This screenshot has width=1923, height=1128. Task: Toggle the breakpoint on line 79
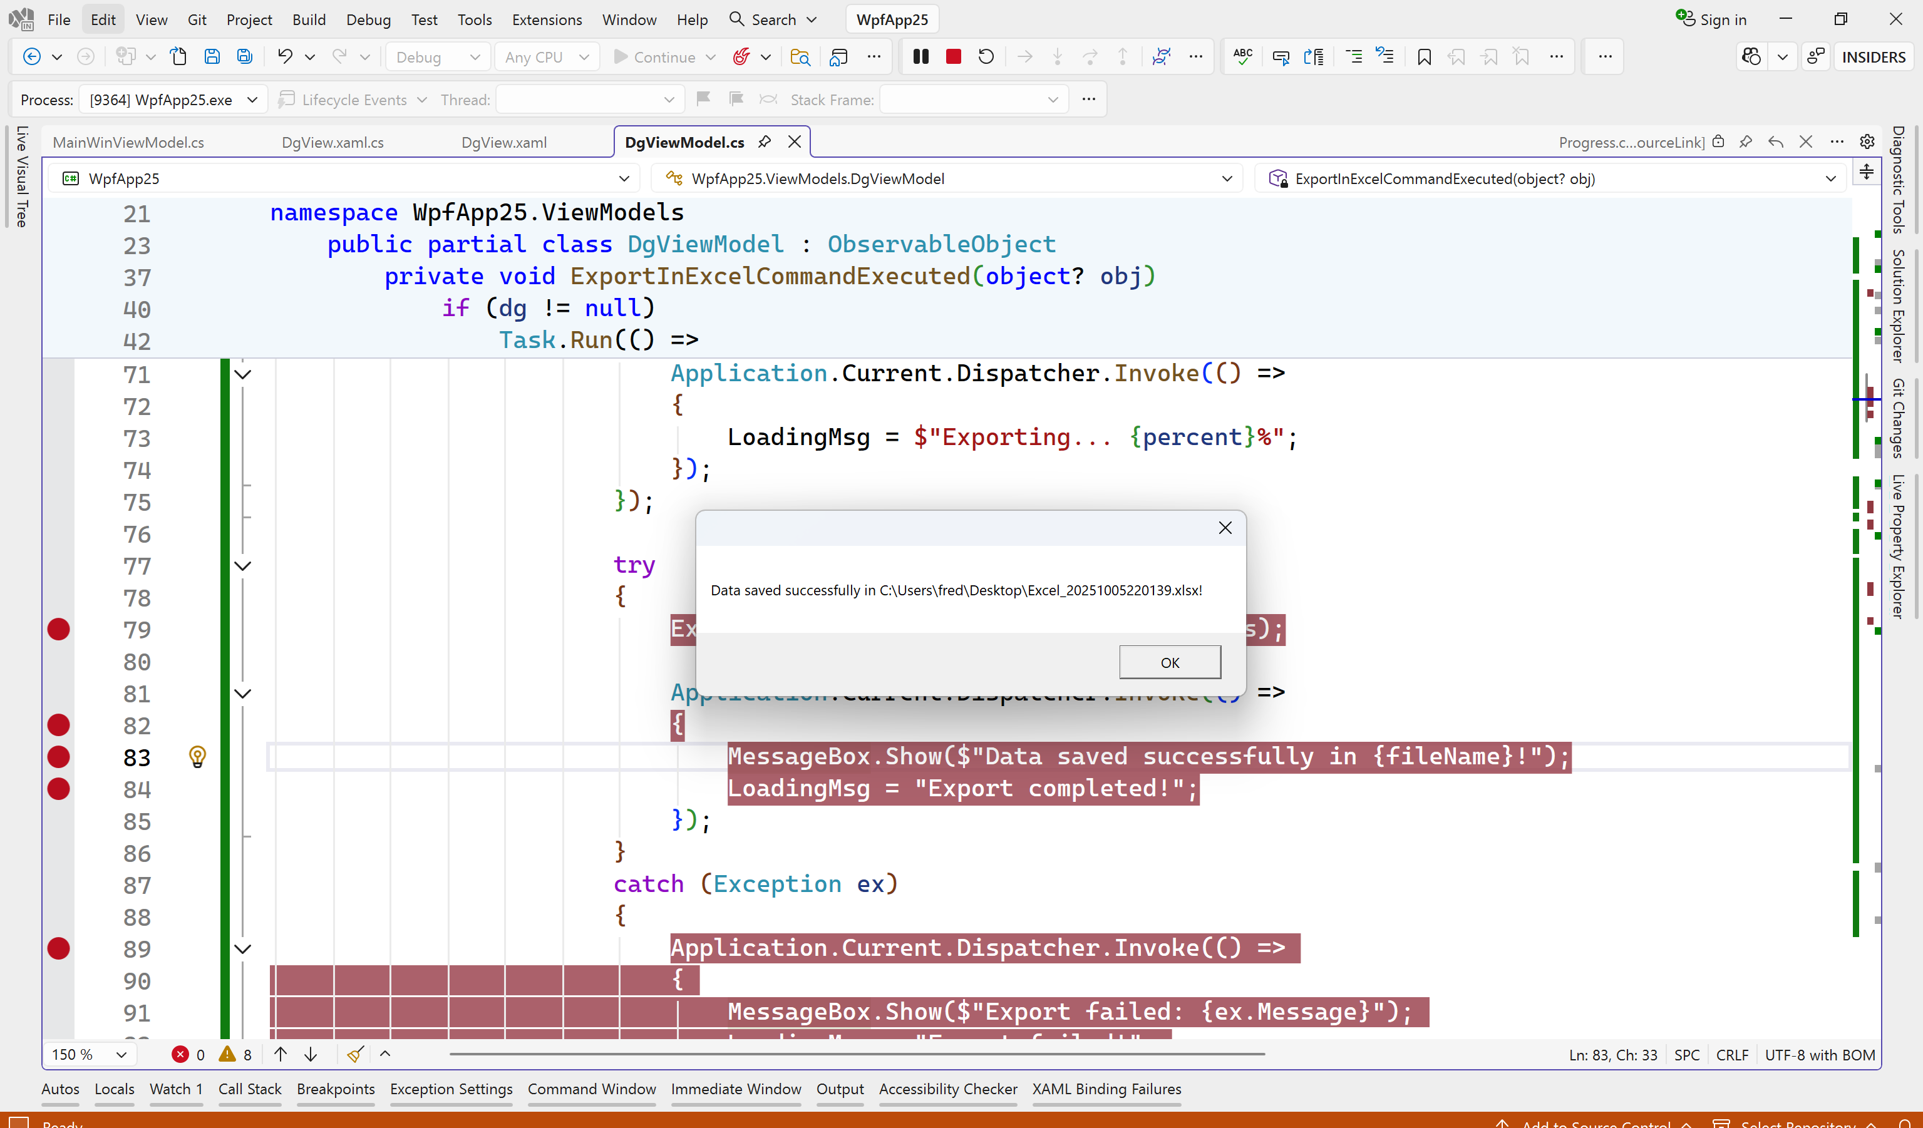coord(59,629)
